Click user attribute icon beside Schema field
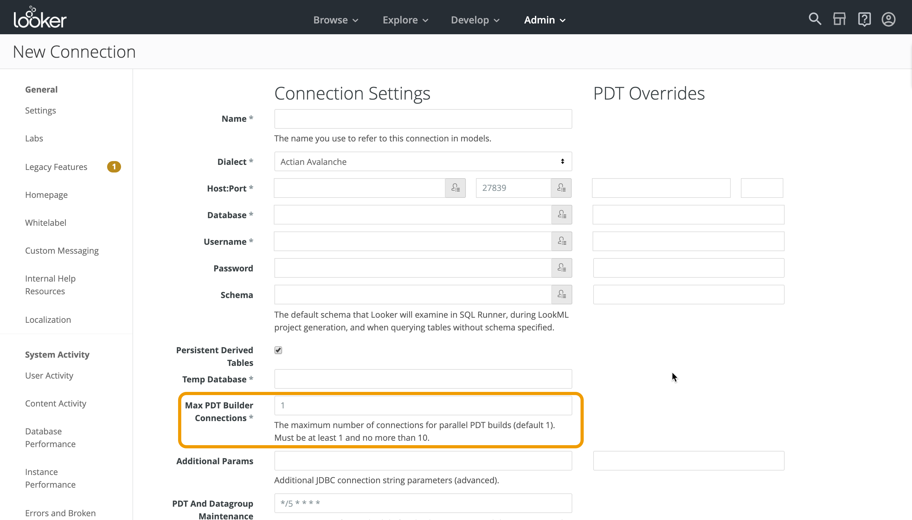The height and width of the screenshot is (520, 912). coord(562,295)
